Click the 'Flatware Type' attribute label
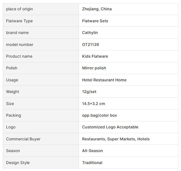The image size is (181, 171). (x=19, y=21)
